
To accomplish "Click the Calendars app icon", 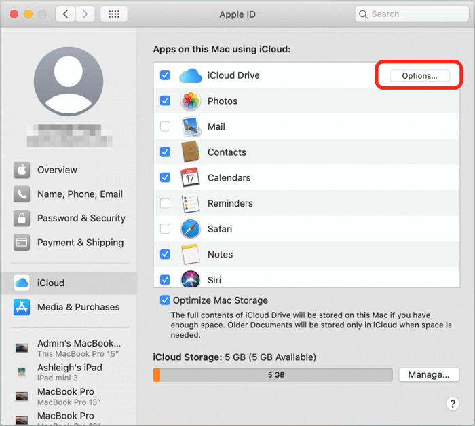I will point(190,178).
